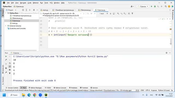
Task: Open Version Control tool window
Action: pos(12,88)
